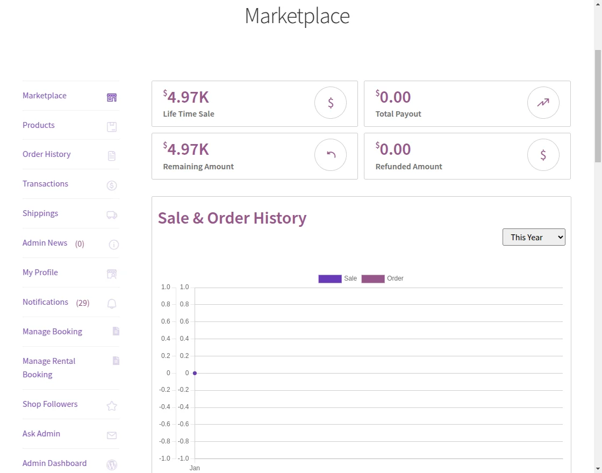
Task: Click the dollar icon on Life Time Sale card
Action: [x=330, y=103]
